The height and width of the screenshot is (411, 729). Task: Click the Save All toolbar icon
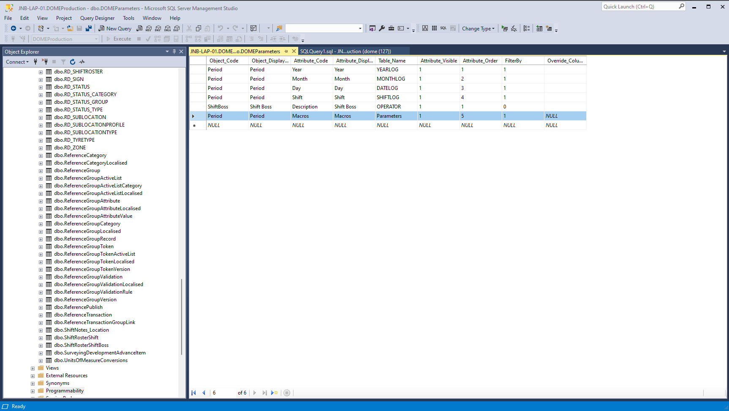[88, 29]
